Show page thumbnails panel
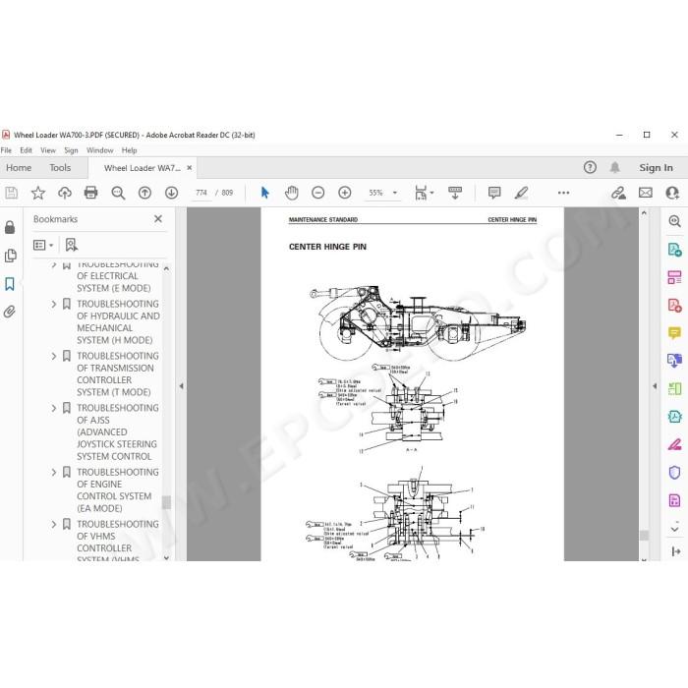Viewport: 688px width, 688px height. coord(11,256)
